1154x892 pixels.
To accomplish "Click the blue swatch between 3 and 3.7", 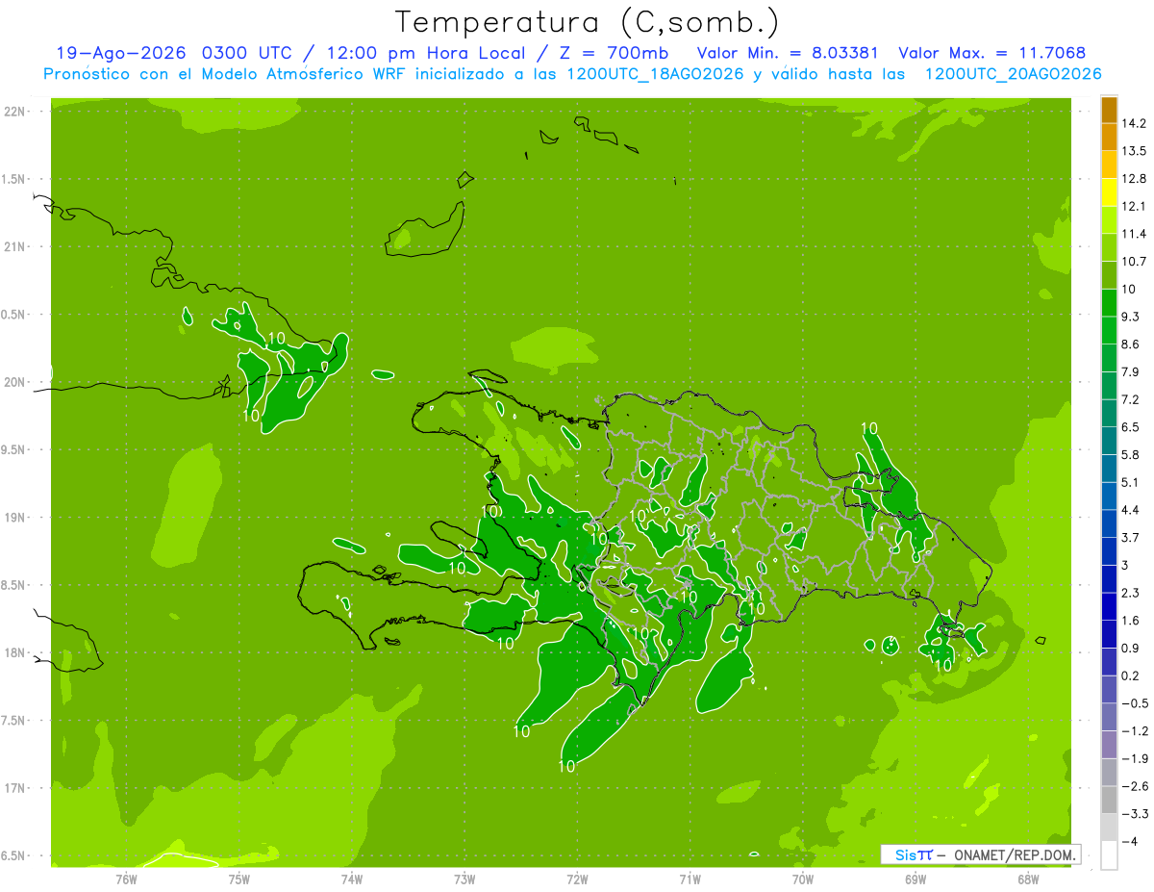I will tap(1109, 550).
